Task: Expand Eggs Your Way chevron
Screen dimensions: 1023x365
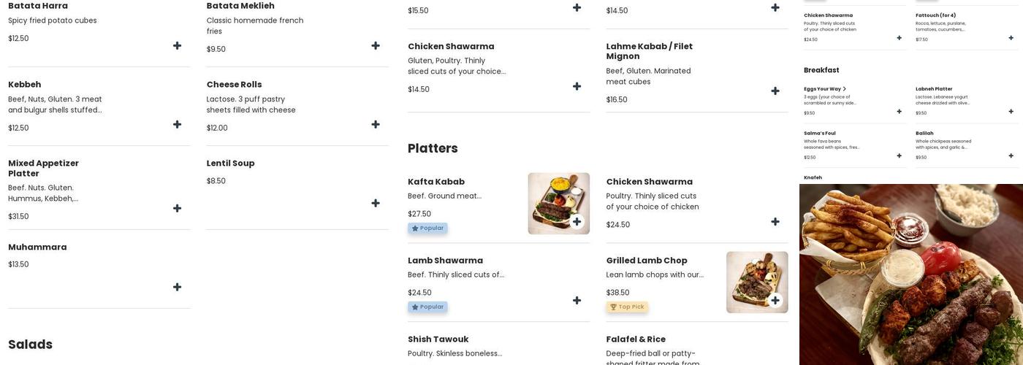Action: pyautogui.click(x=845, y=89)
